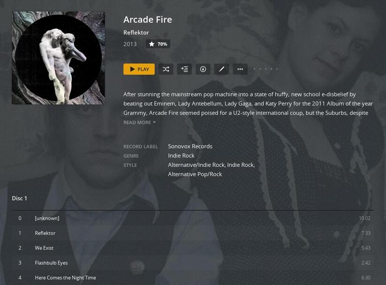Viewport: 386px width, 285px height.
Task: Open the Arcade Fire artist link
Action: 148,20
